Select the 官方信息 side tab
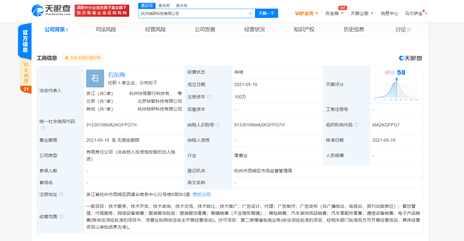Viewport: 464px width, 241px height. (25, 41)
